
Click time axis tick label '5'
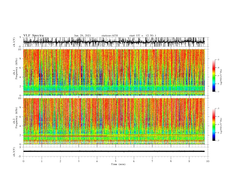point(116,161)
